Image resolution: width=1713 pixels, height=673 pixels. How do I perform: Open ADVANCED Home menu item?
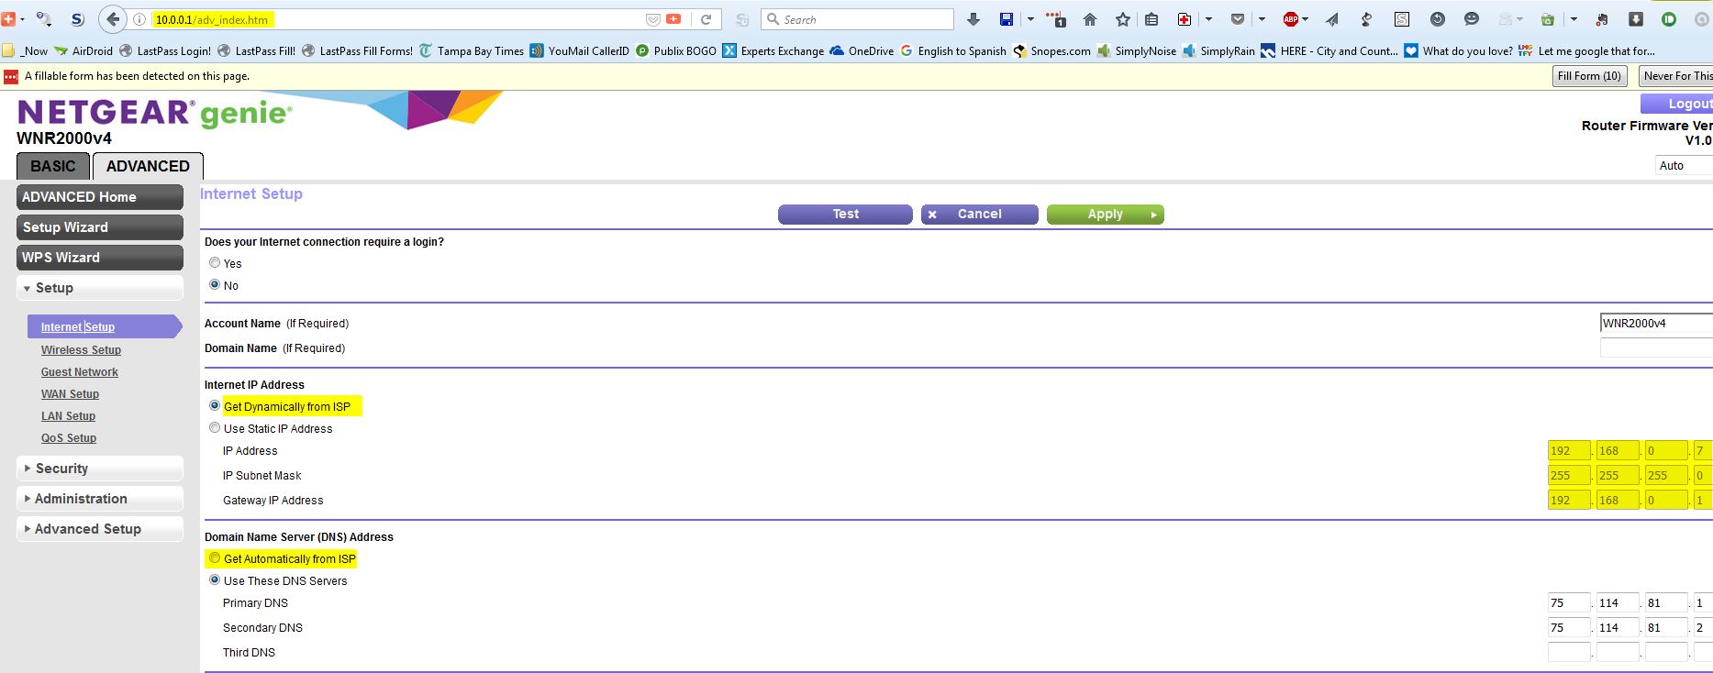pyautogui.click(x=100, y=197)
